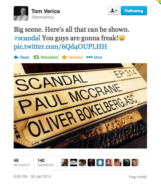Click the white egg default avatar
This screenshot has height=187, width=161.
tap(100, 163)
